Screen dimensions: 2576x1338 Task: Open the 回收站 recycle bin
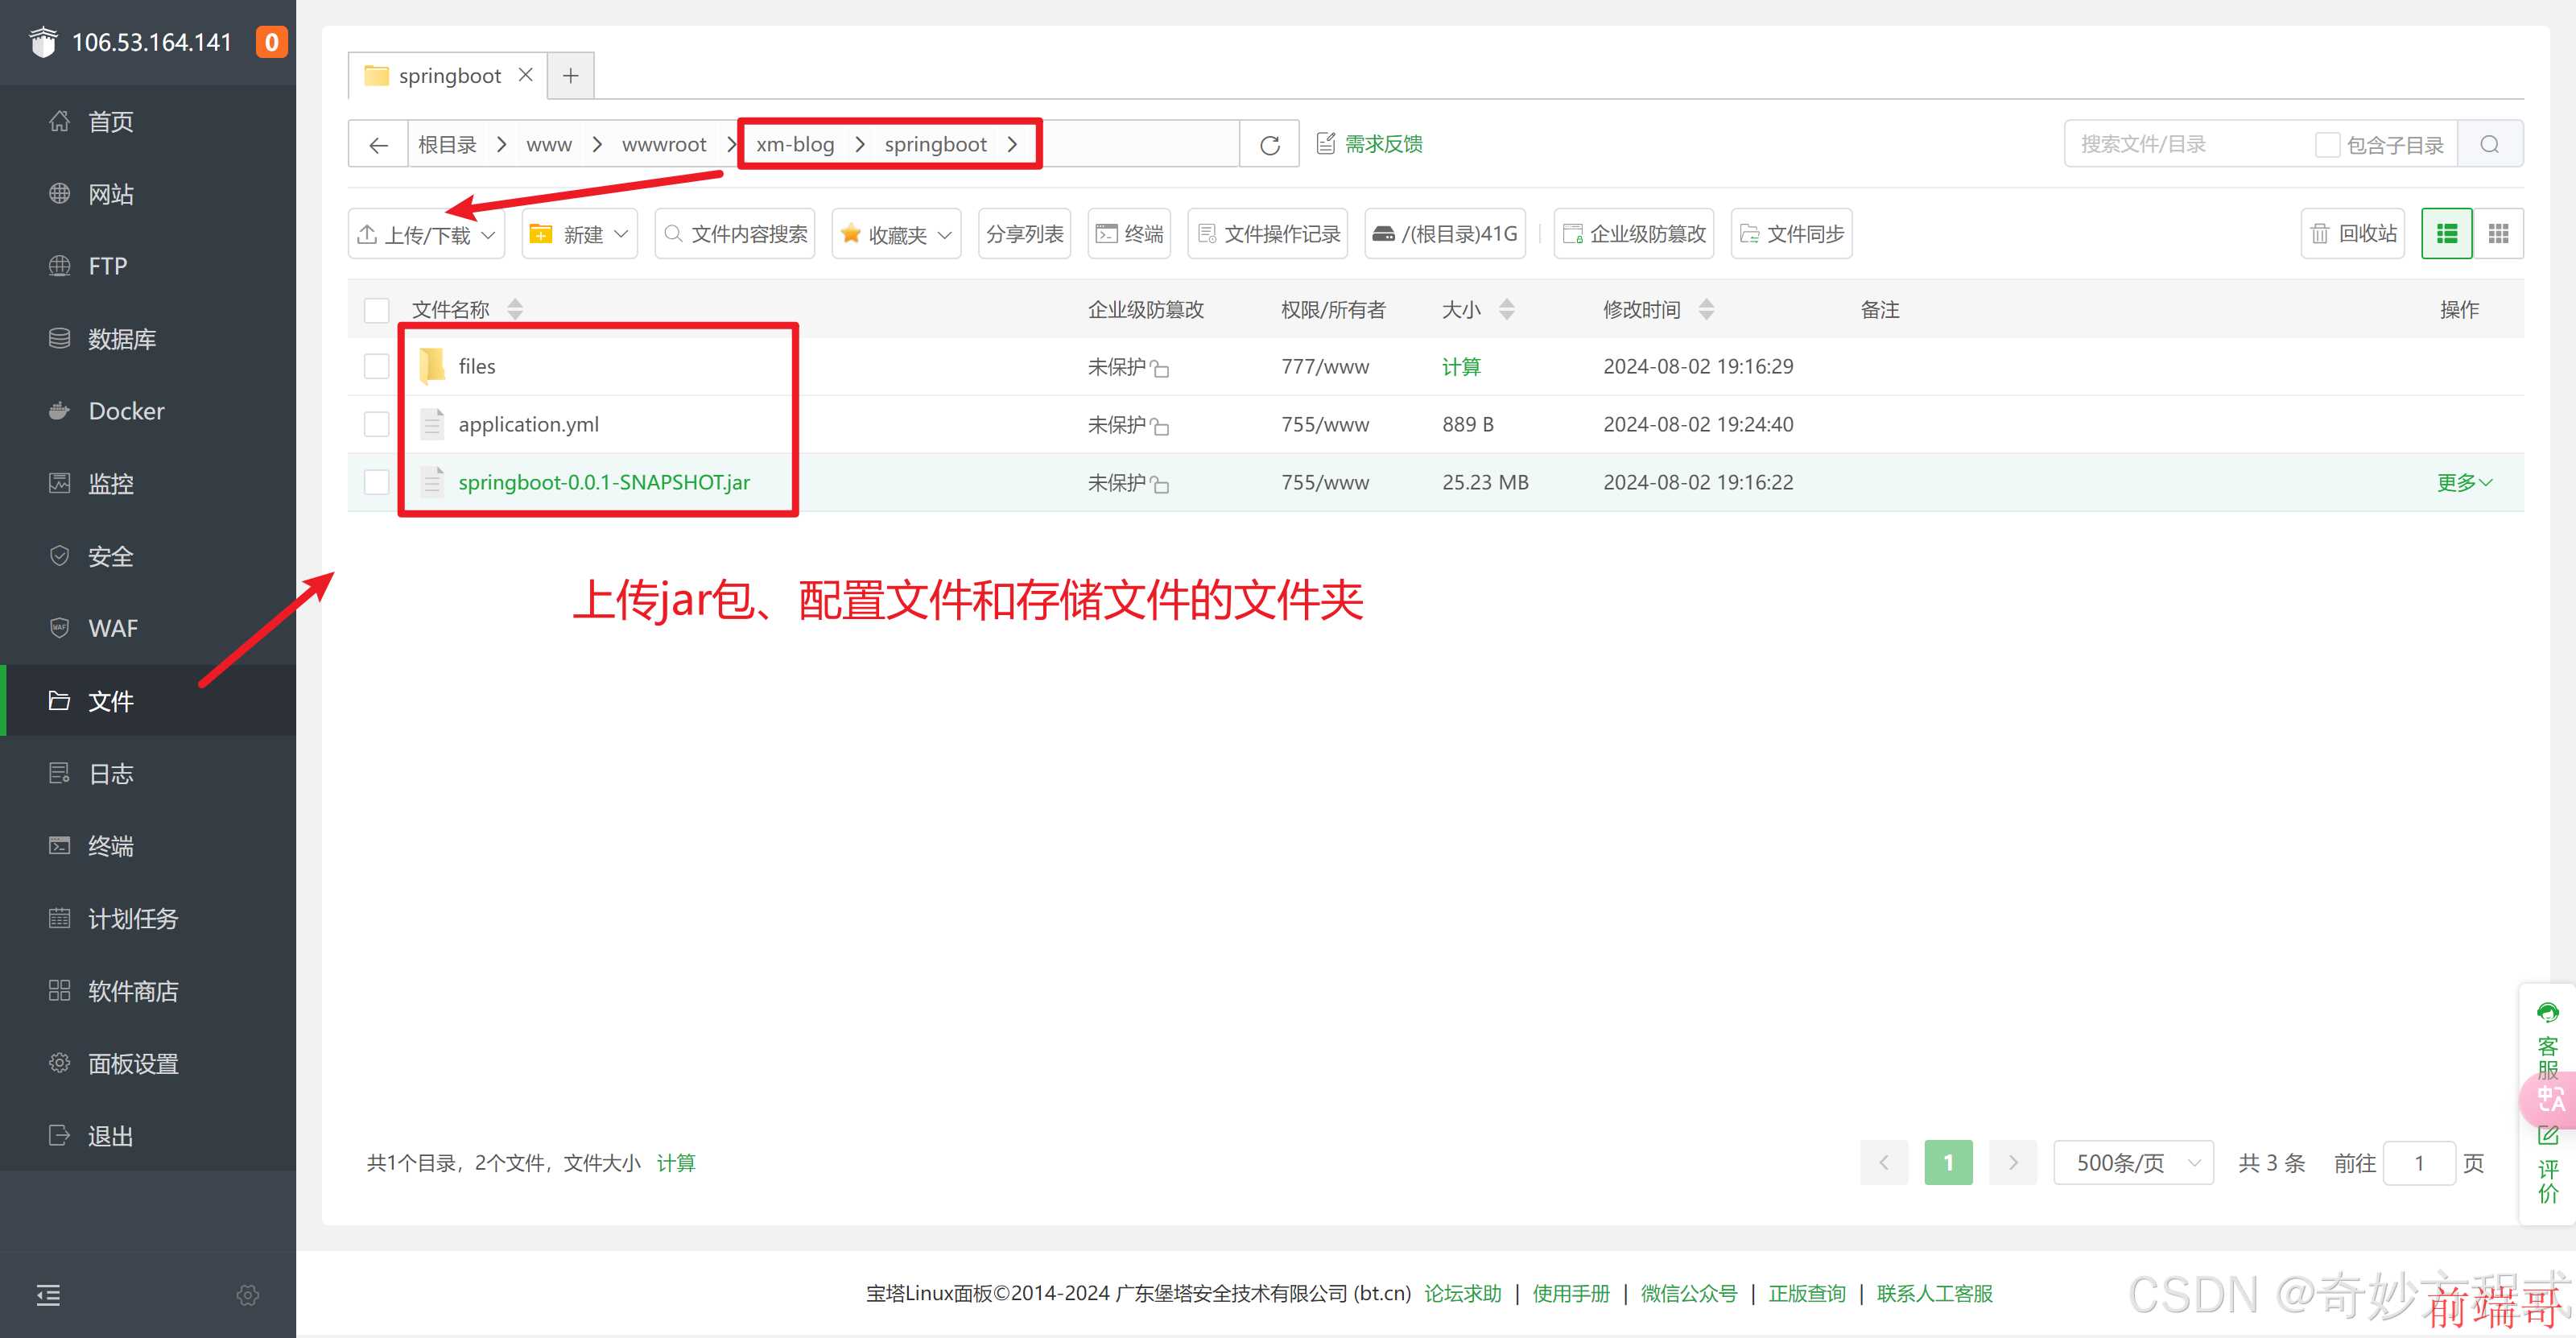click(2353, 234)
